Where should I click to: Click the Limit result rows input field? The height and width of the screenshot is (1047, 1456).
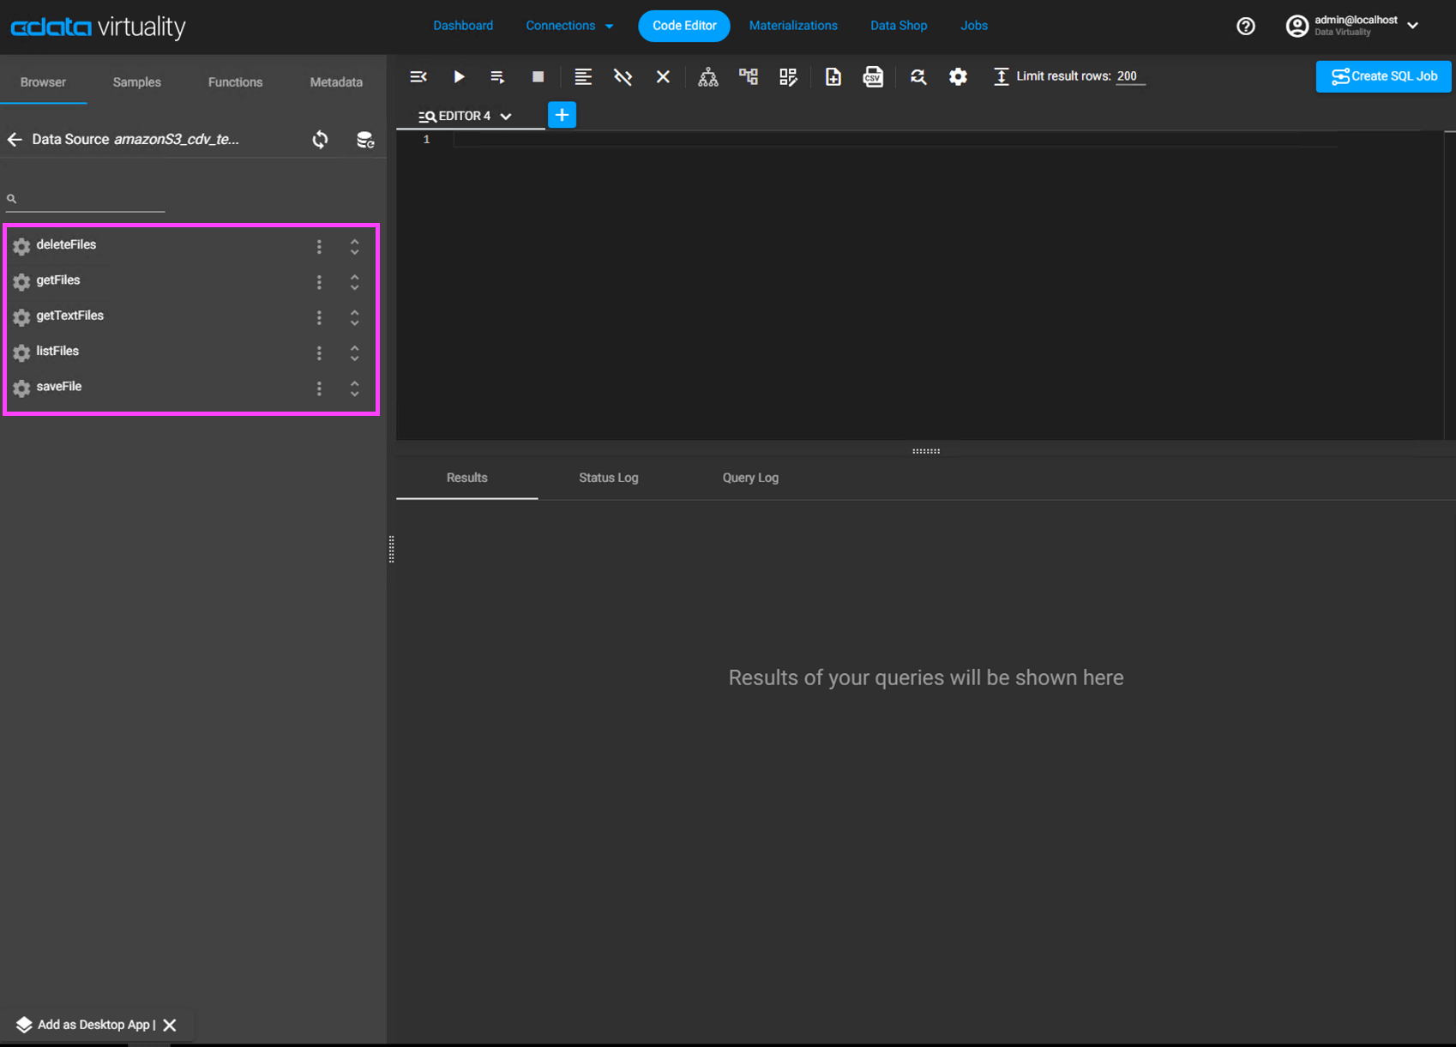click(1129, 76)
